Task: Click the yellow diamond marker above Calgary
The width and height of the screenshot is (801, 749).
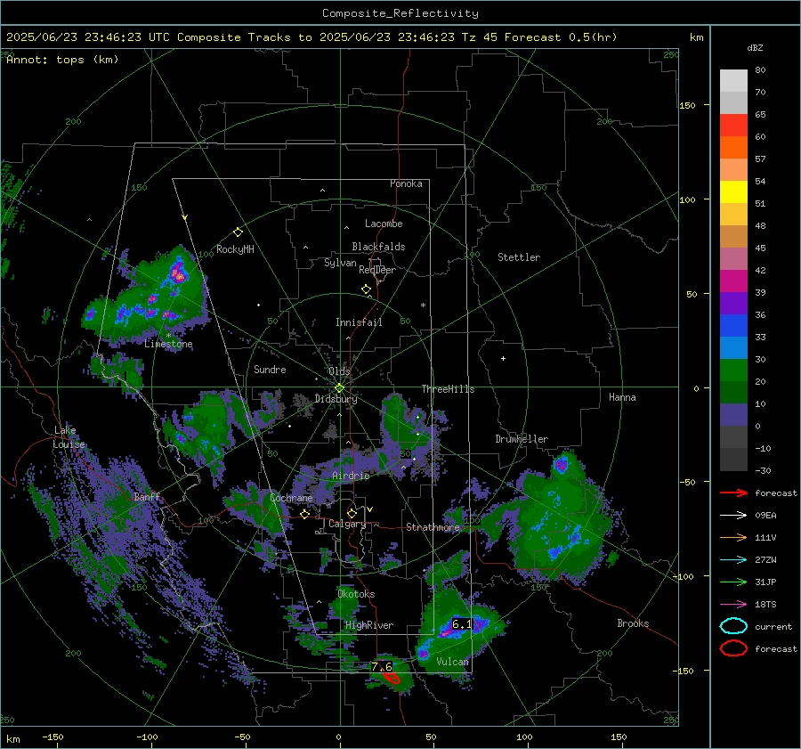Action: pos(352,513)
